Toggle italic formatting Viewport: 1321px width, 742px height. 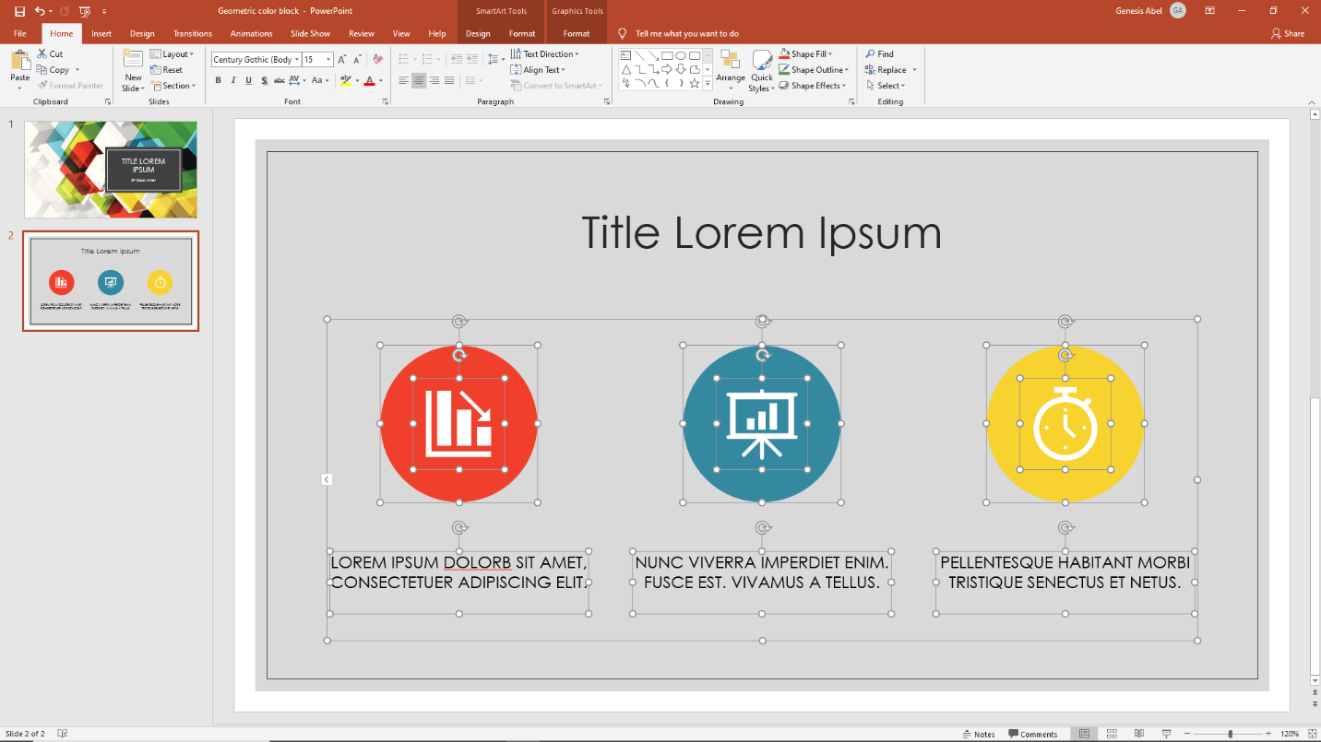232,80
